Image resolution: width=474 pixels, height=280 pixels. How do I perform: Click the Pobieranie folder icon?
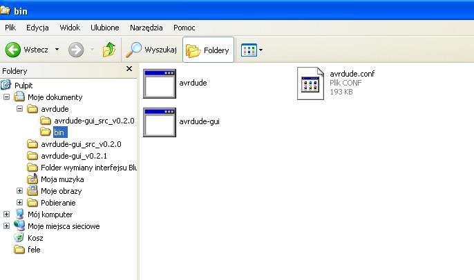click(x=32, y=203)
